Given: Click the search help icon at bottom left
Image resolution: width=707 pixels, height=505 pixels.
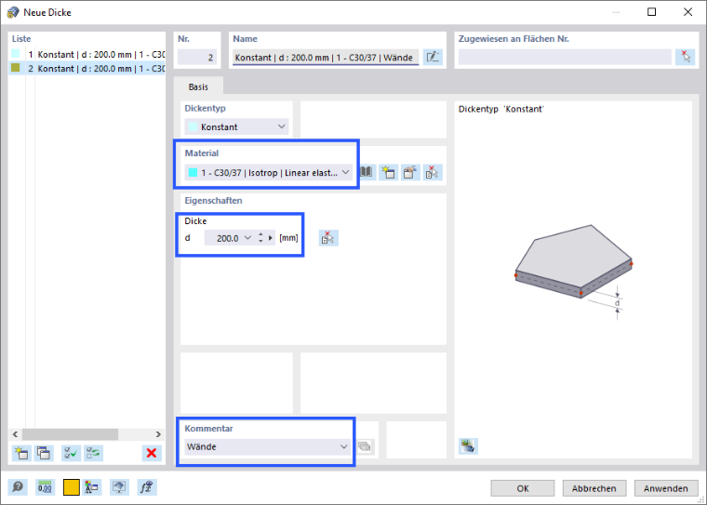Looking at the screenshot, I should [18, 487].
